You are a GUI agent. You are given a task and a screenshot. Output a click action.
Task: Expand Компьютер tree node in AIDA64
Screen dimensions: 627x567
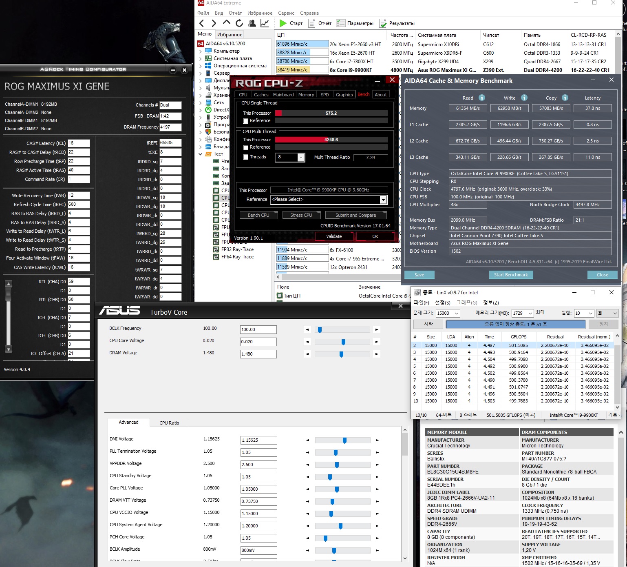pyautogui.click(x=201, y=51)
